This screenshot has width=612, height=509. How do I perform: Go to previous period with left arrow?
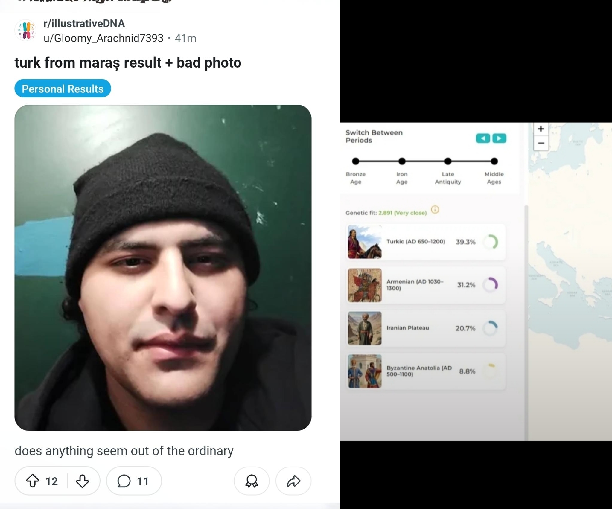point(483,138)
